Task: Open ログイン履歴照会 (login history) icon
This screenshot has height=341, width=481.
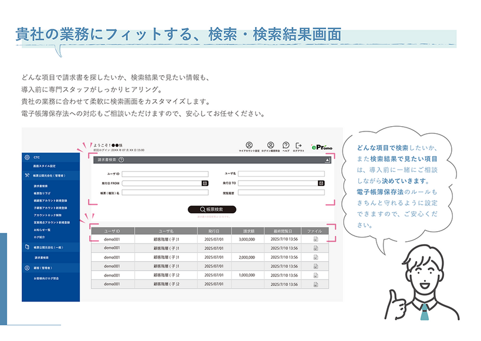Action: (x=270, y=145)
